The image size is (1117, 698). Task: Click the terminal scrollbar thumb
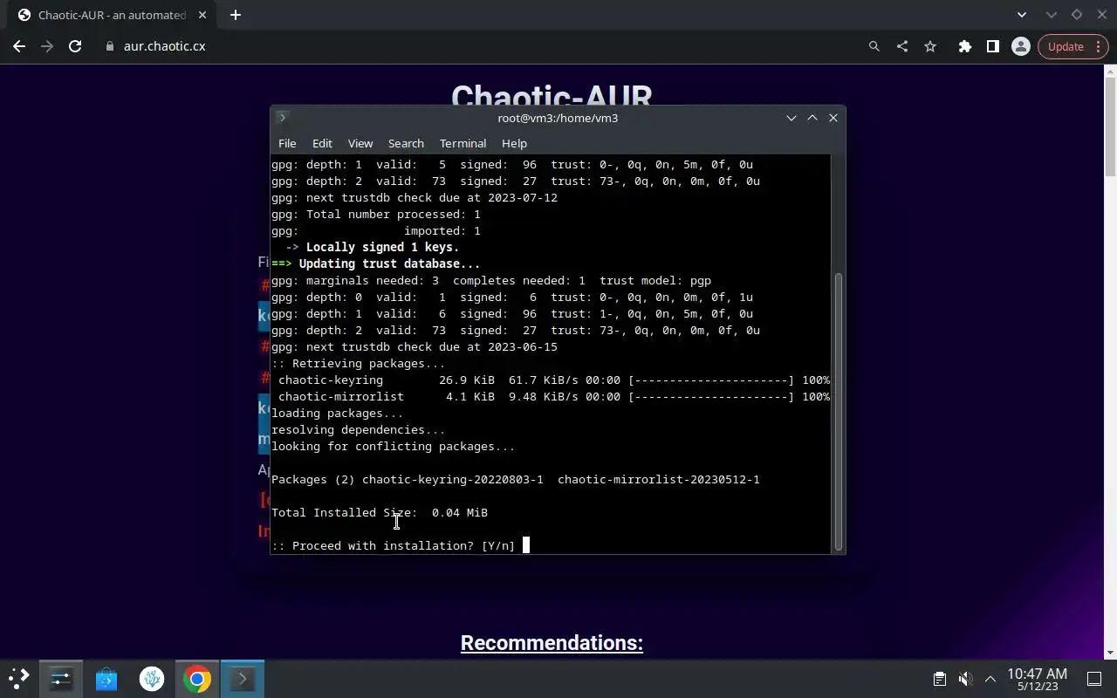[839, 410]
